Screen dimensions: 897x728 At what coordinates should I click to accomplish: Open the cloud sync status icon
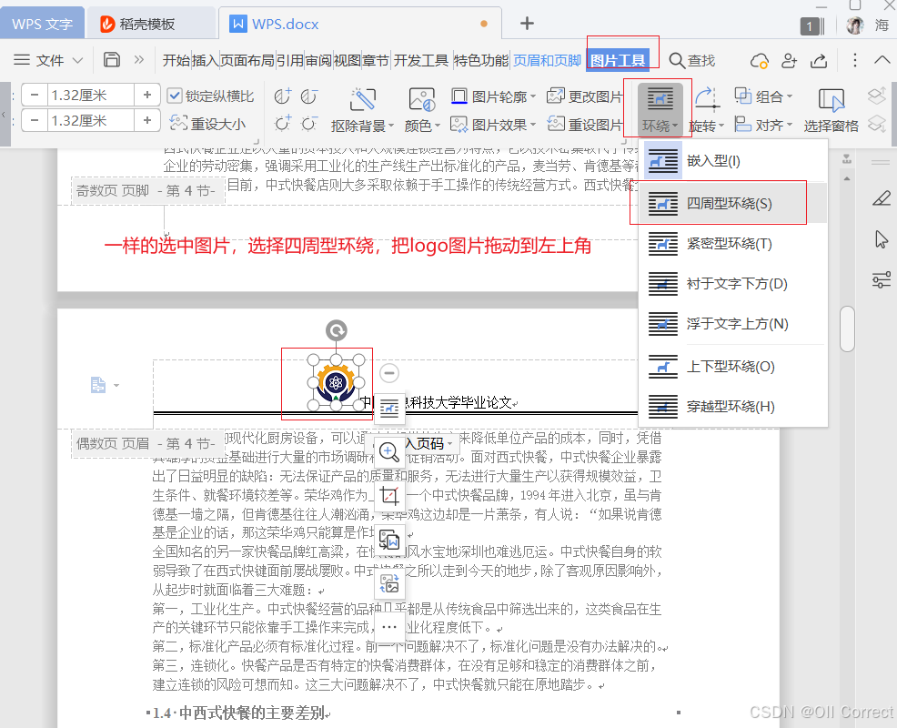tap(760, 61)
